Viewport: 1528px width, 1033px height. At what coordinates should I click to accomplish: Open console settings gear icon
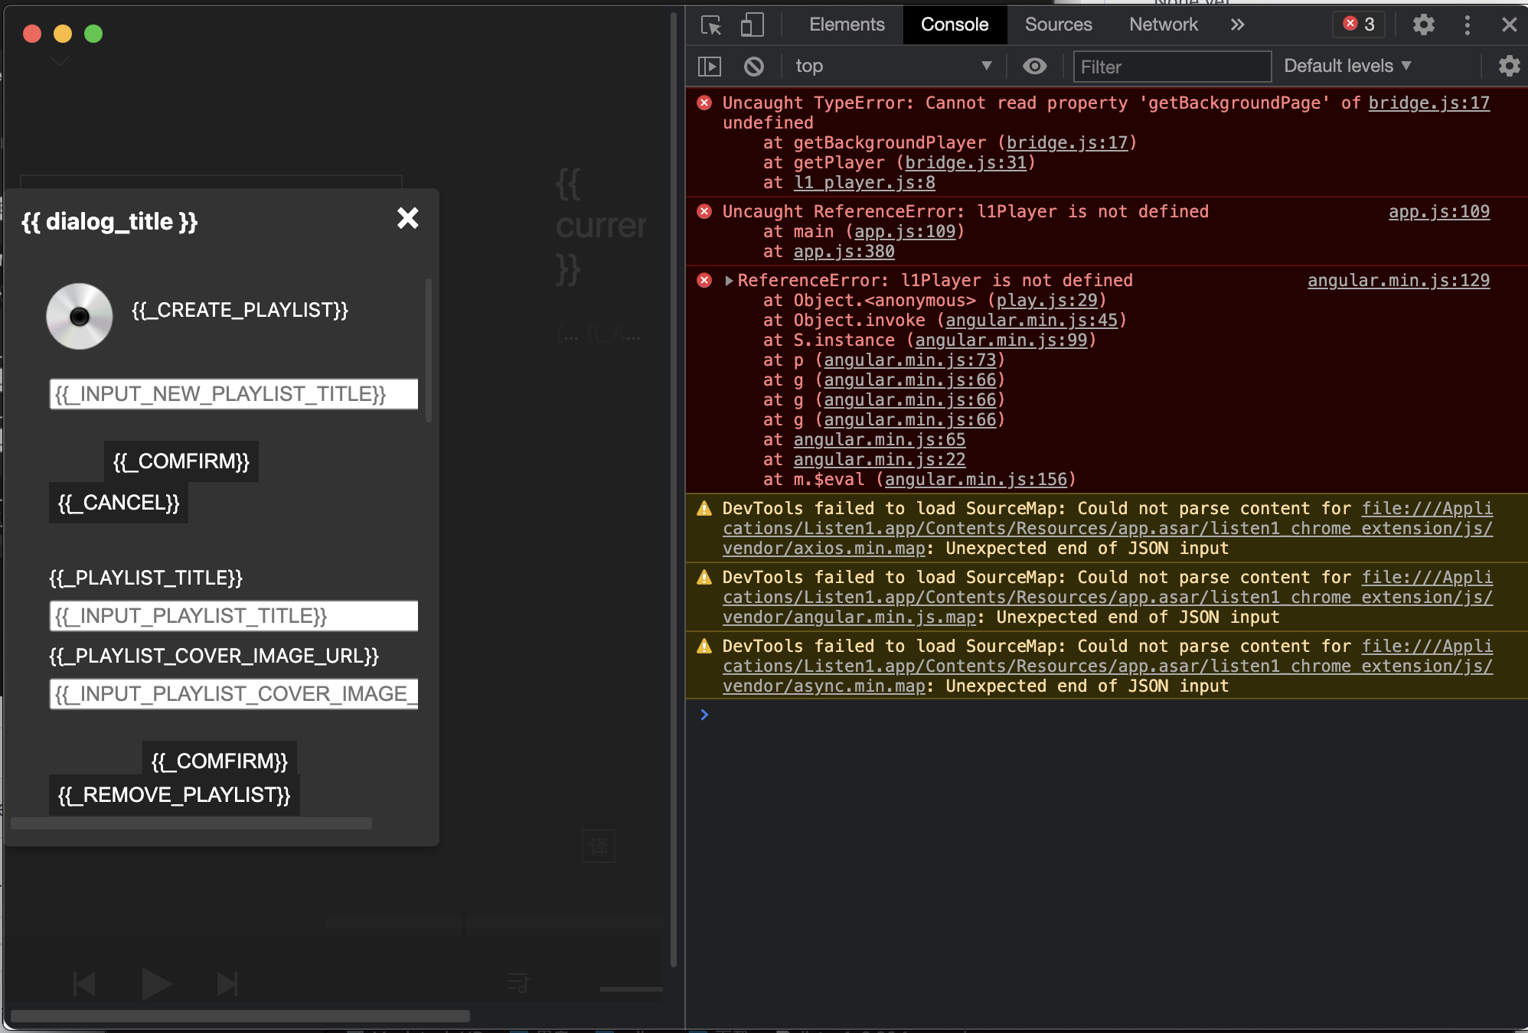click(1509, 66)
